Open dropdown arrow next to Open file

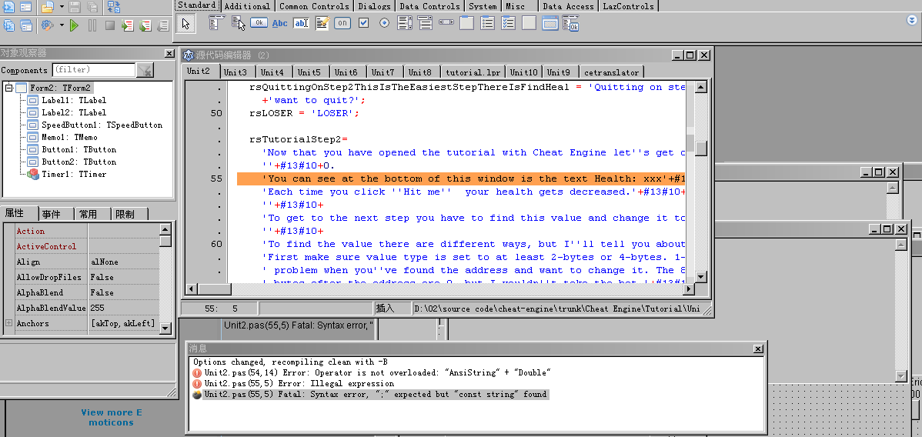coord(61,8)
